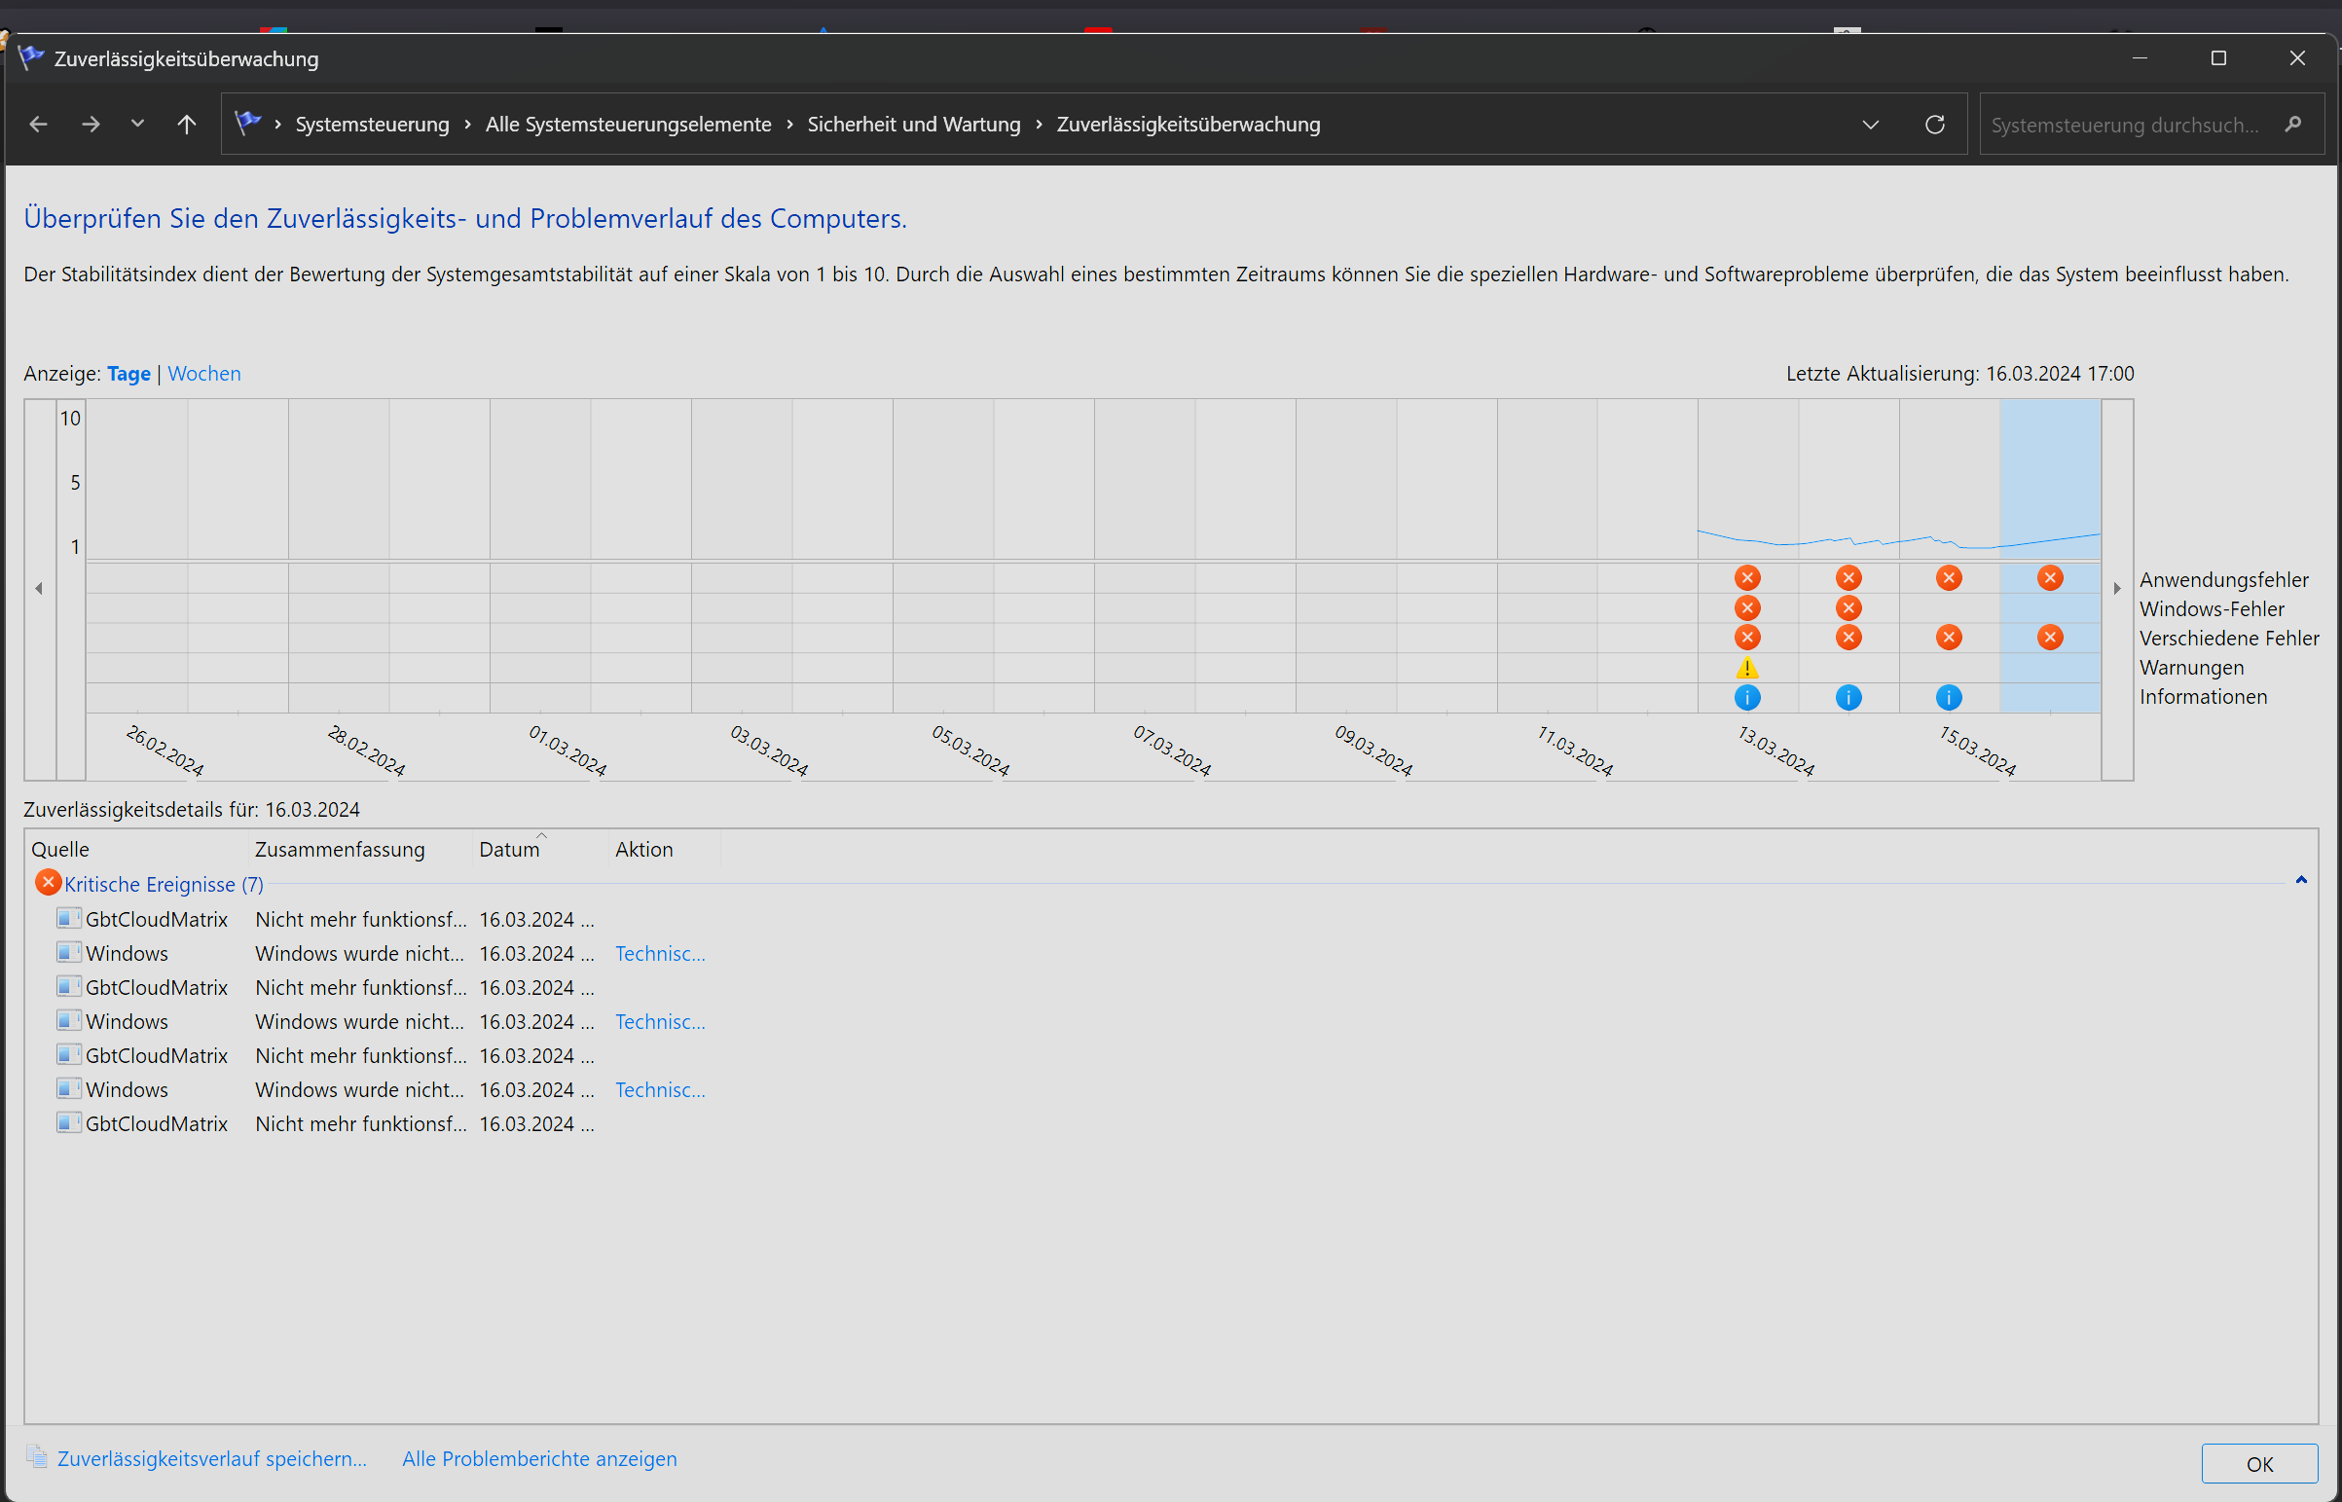Switch the view to Wochen
Viewport: 2342px width, 1502px height.
[203, 374]
